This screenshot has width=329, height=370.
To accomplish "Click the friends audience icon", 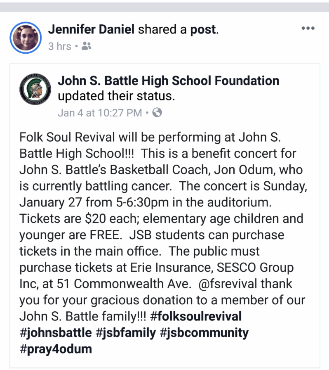I will (86, 46).
